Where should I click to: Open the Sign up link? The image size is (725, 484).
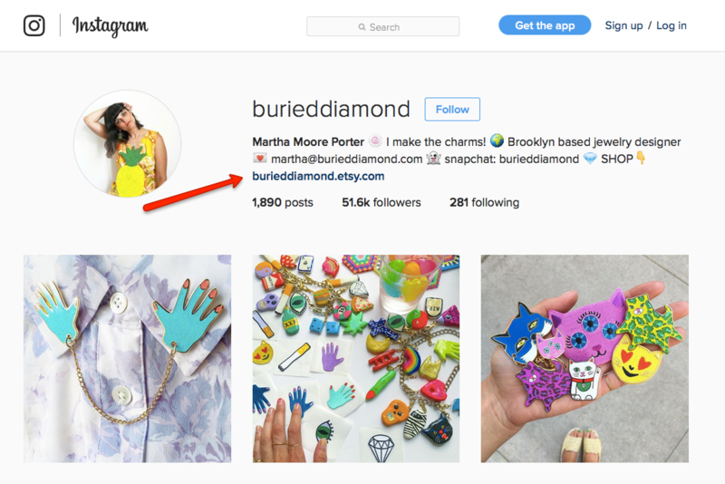[x=623, y=26]
